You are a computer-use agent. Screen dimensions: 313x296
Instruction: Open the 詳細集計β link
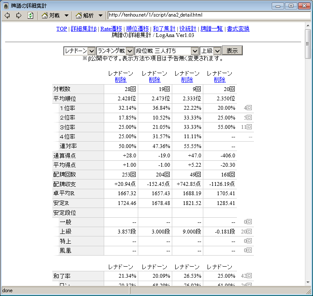84,29
